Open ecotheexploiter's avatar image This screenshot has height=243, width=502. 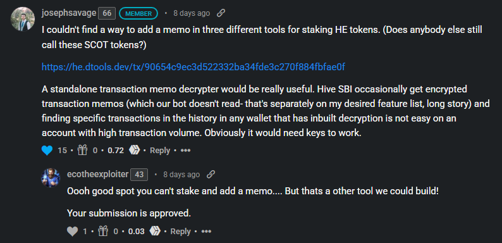click(51, 178)
